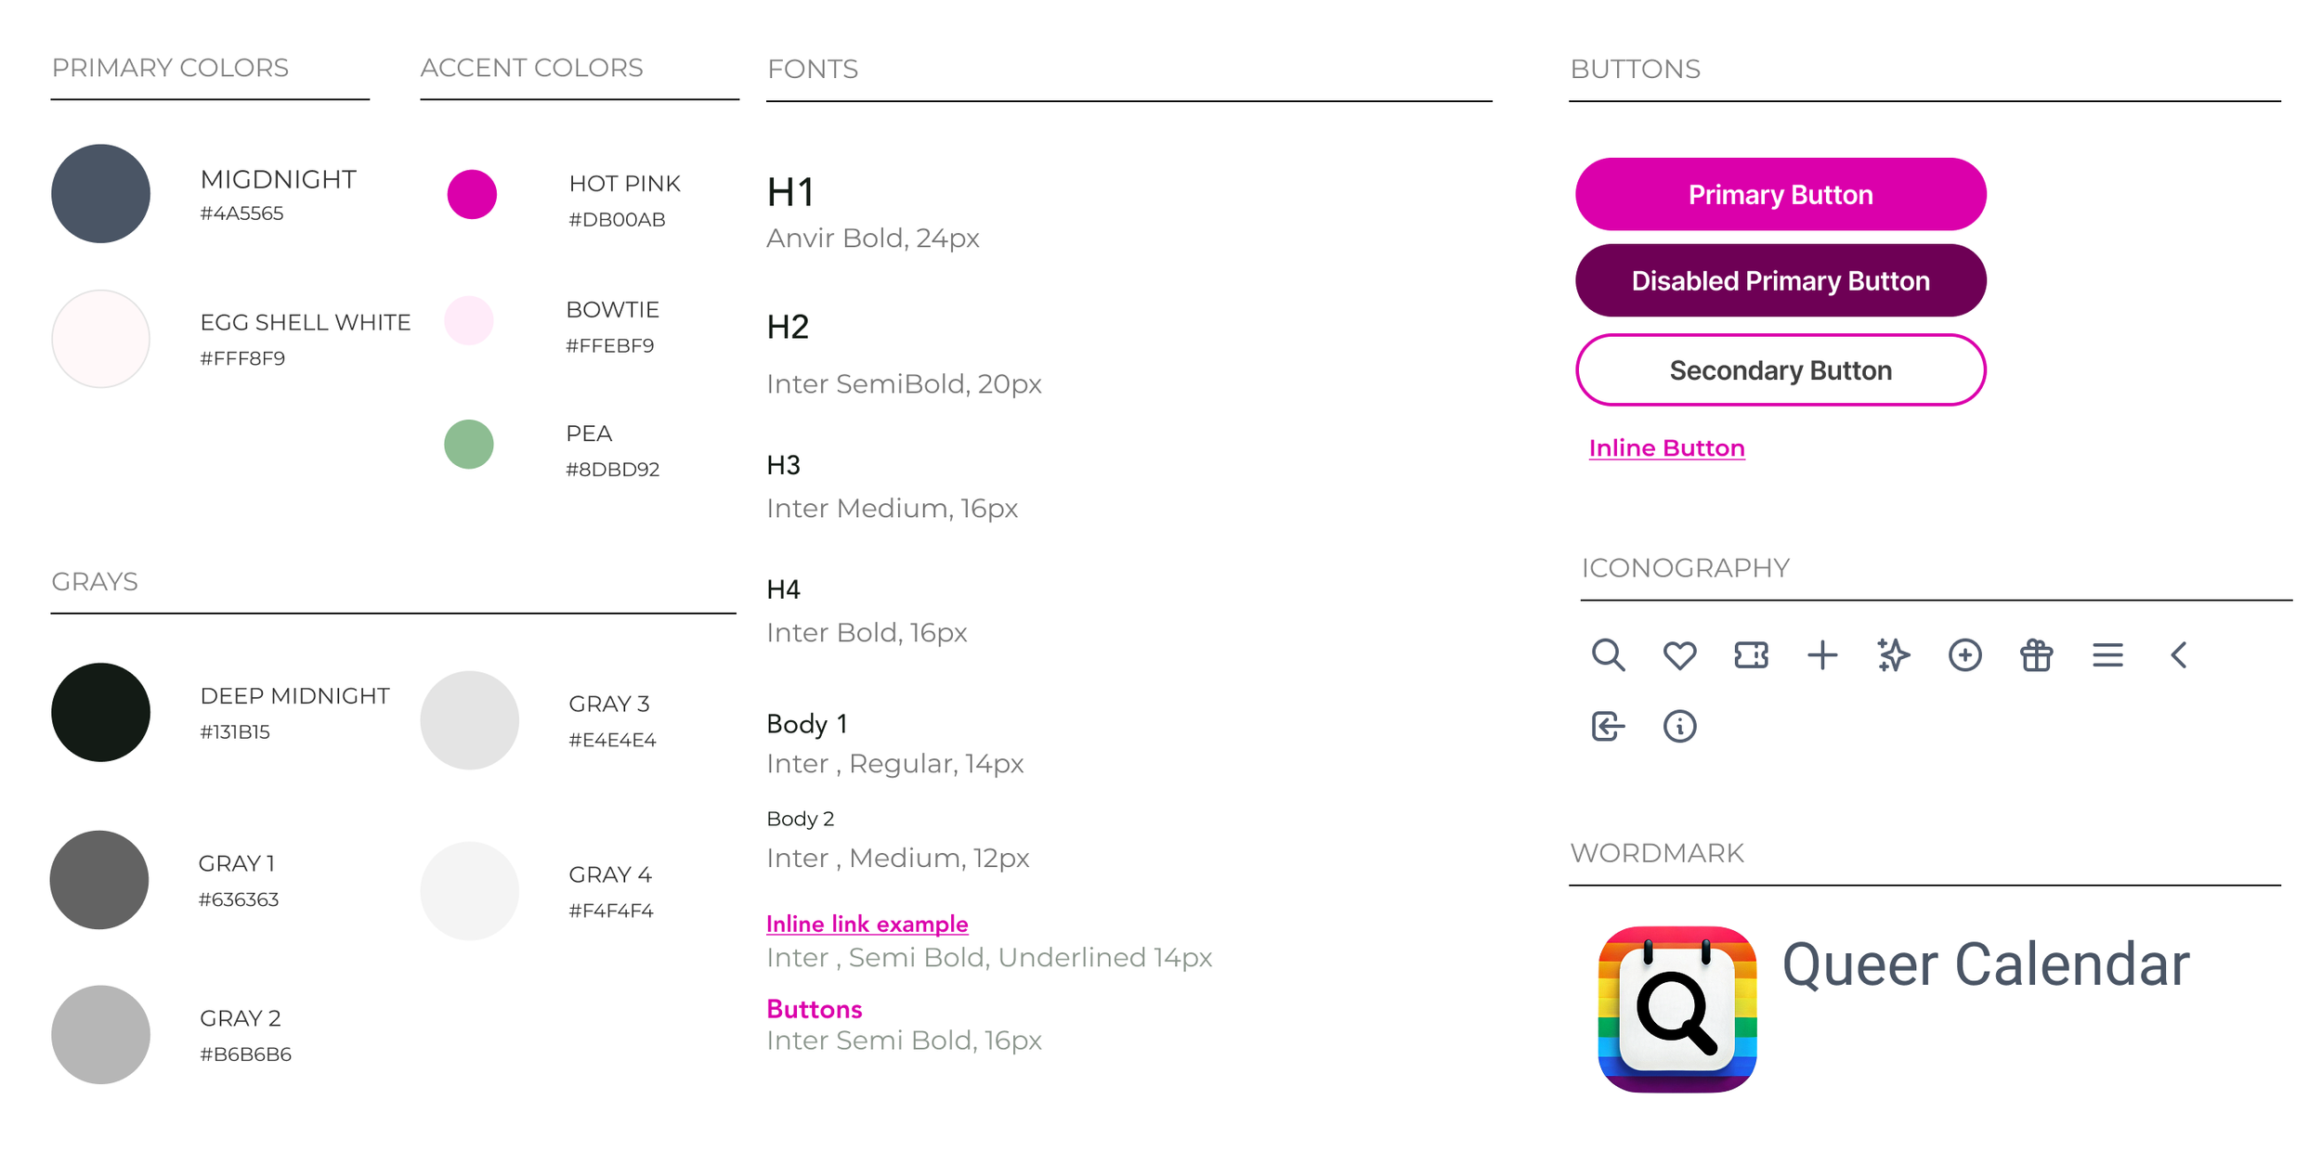Click the ticket icon
The width and height of the screenshot is (2322, 1164).
[1751, 655]
